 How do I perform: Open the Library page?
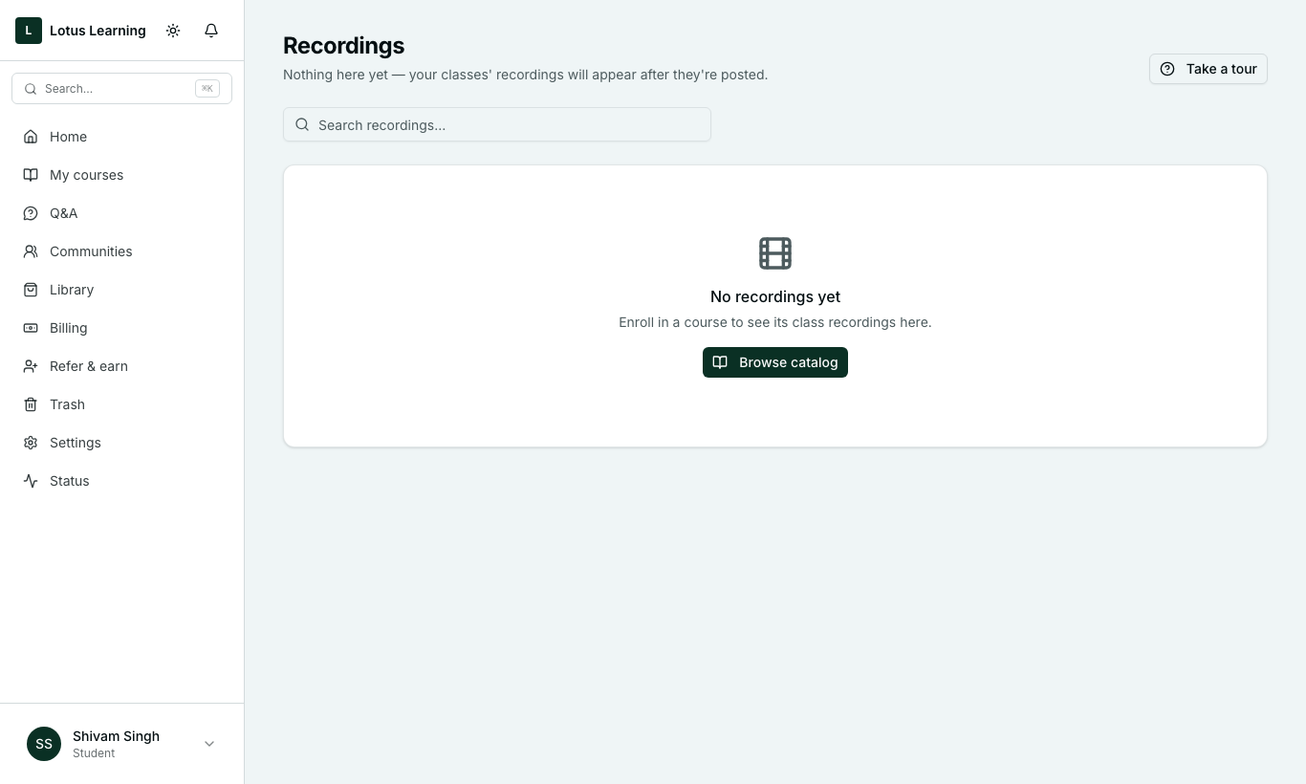[121, 290]
